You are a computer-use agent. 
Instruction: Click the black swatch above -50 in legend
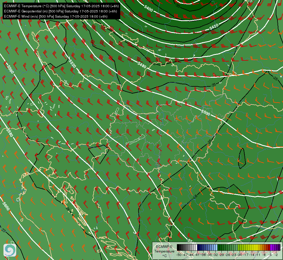pyautogui.click(x=178, y=247)
